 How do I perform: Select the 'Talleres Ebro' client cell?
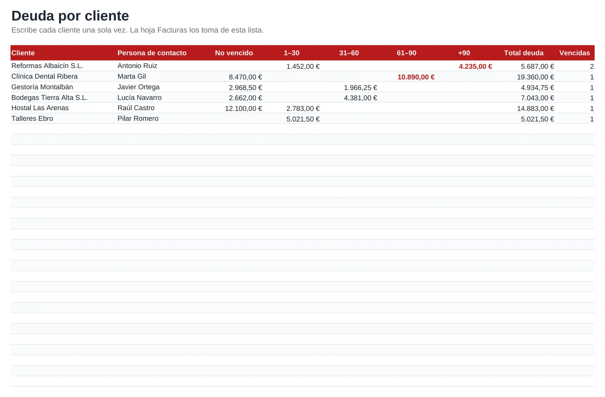pos(32,118)
